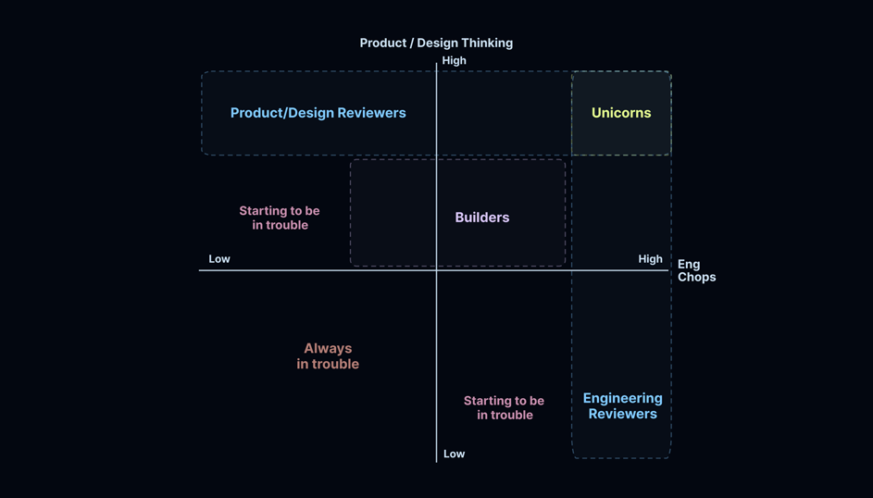Select the "Engineering Reviewers" label

tap(622, 405)
